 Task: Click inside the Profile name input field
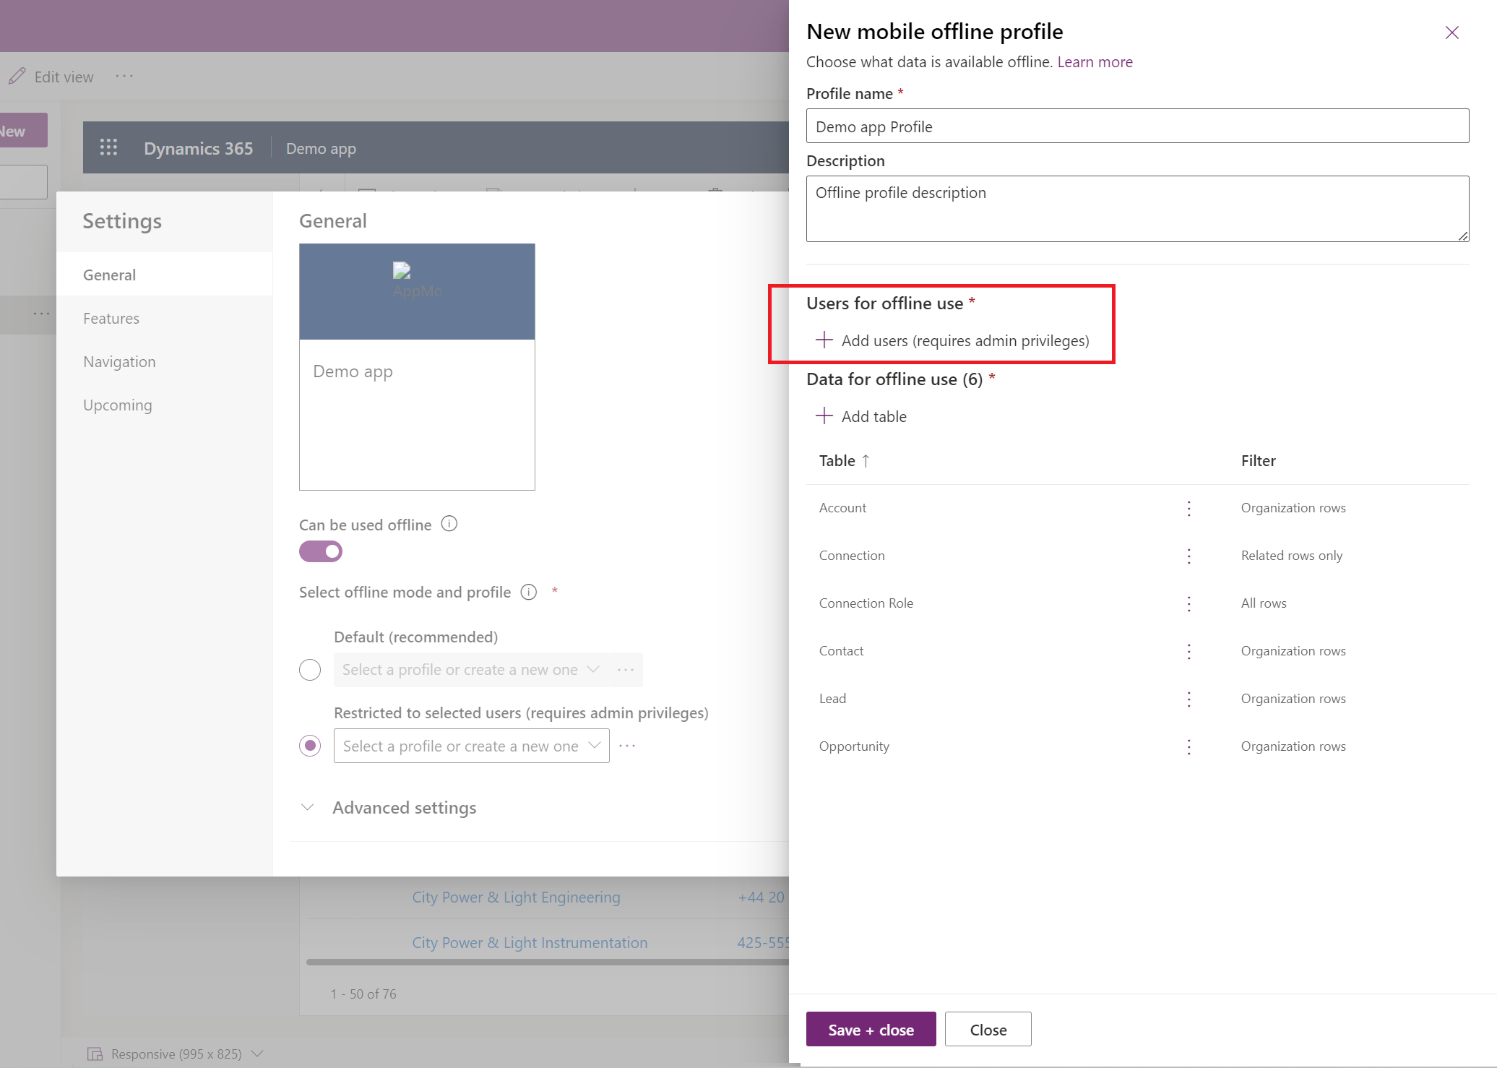tap(1136, 125)
